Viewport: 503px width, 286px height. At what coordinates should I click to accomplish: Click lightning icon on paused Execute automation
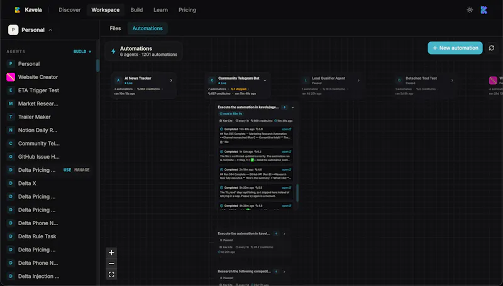click(276, 233)
